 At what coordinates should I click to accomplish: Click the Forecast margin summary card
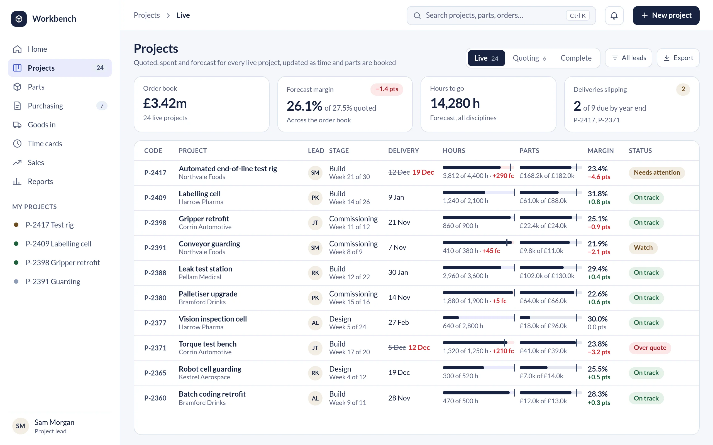345,105
